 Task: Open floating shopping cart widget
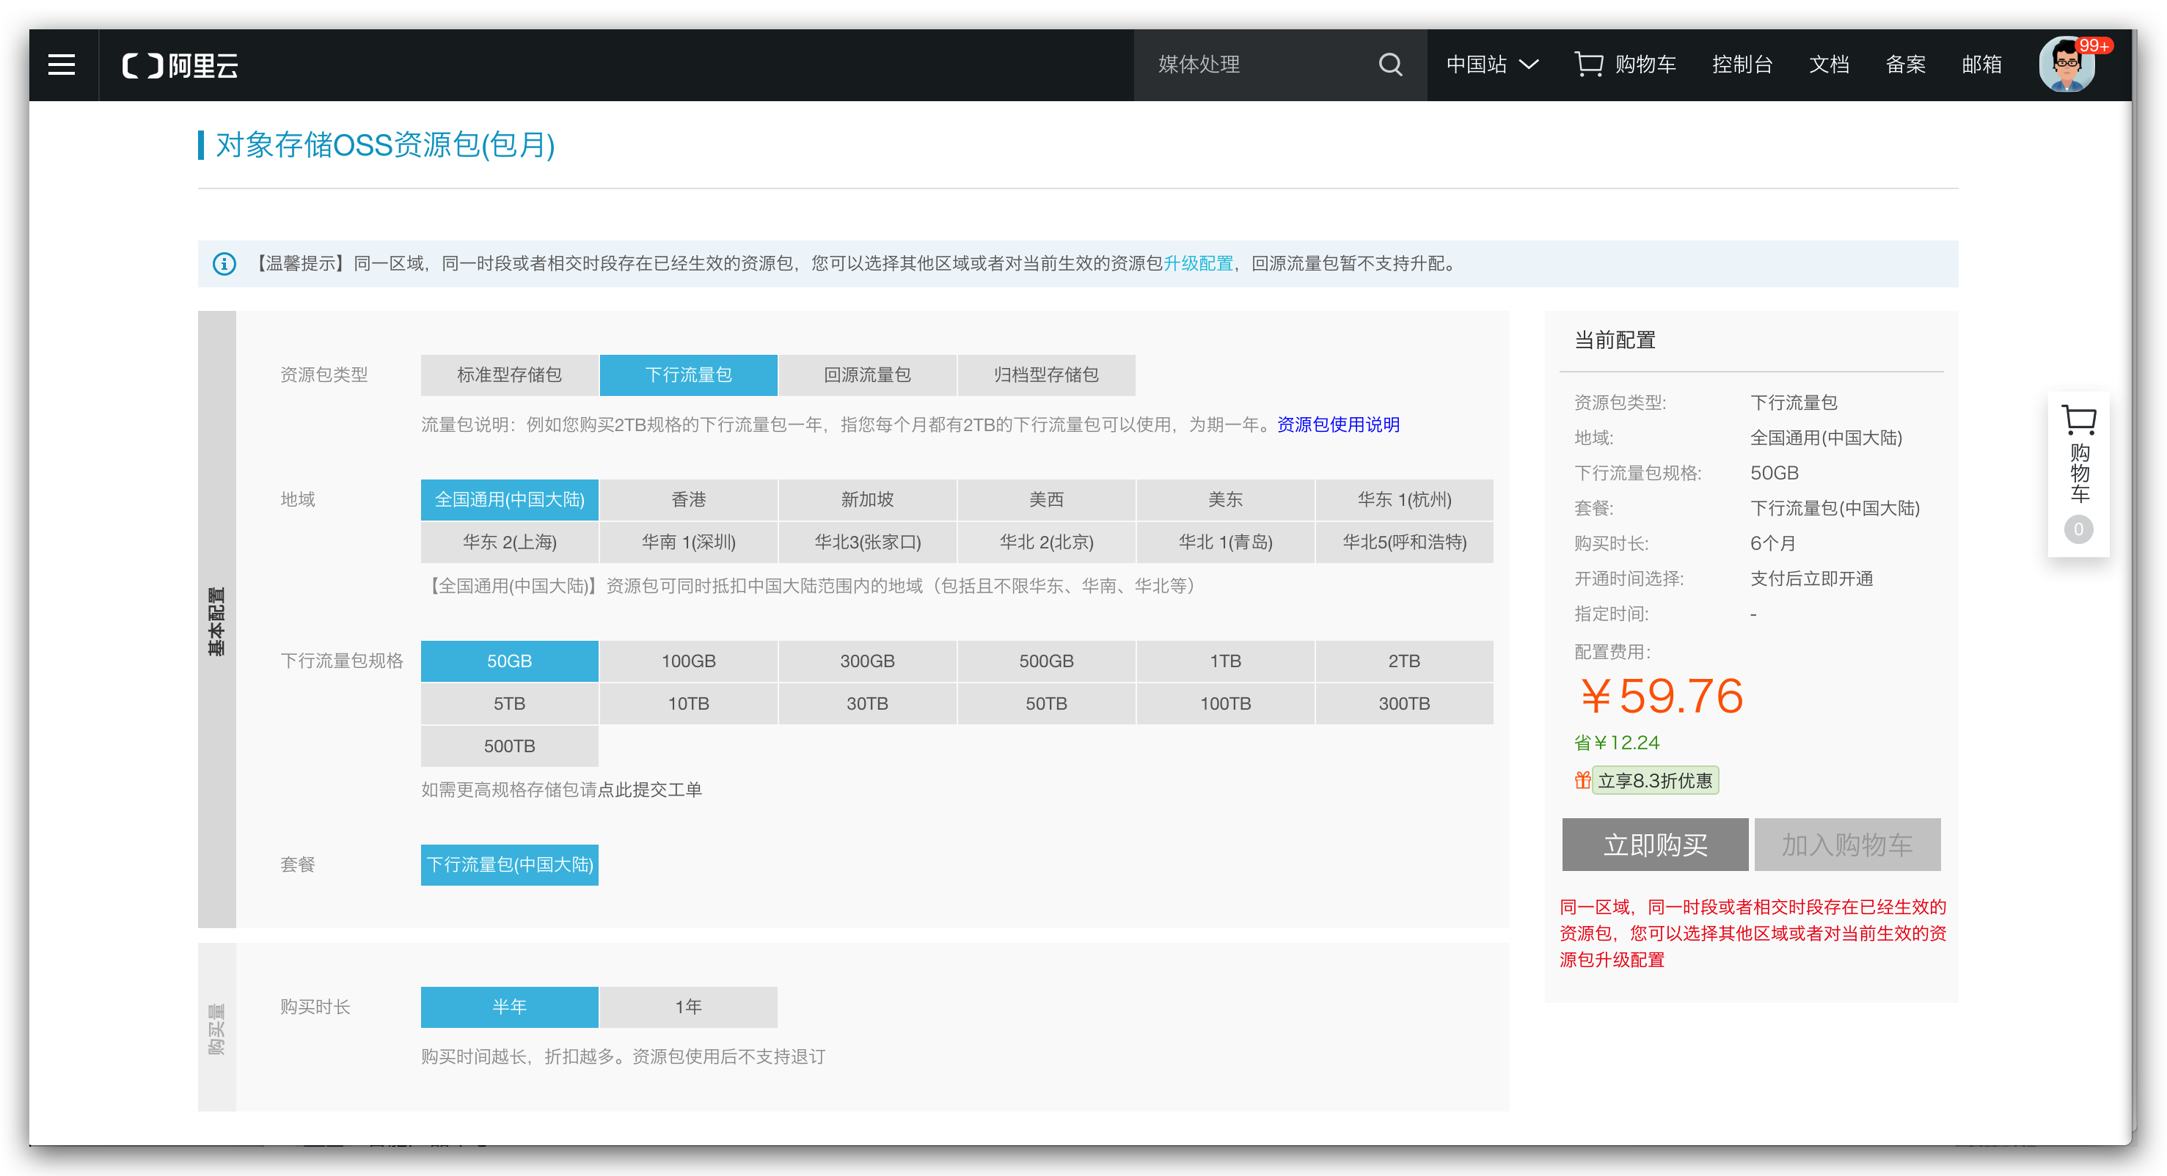click(x=2079, y=474)
